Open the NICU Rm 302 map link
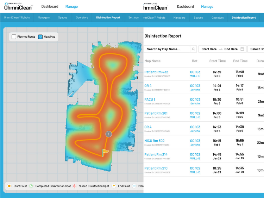This screenshot has height=198, width=264. [x=154, y=141]
